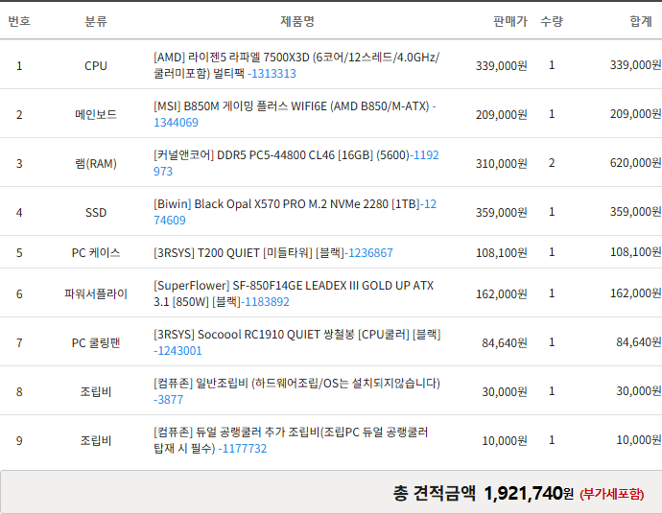Open the 3RSYS T200 QUIET case link
This screenshot has height=514, width=662.
273,253
